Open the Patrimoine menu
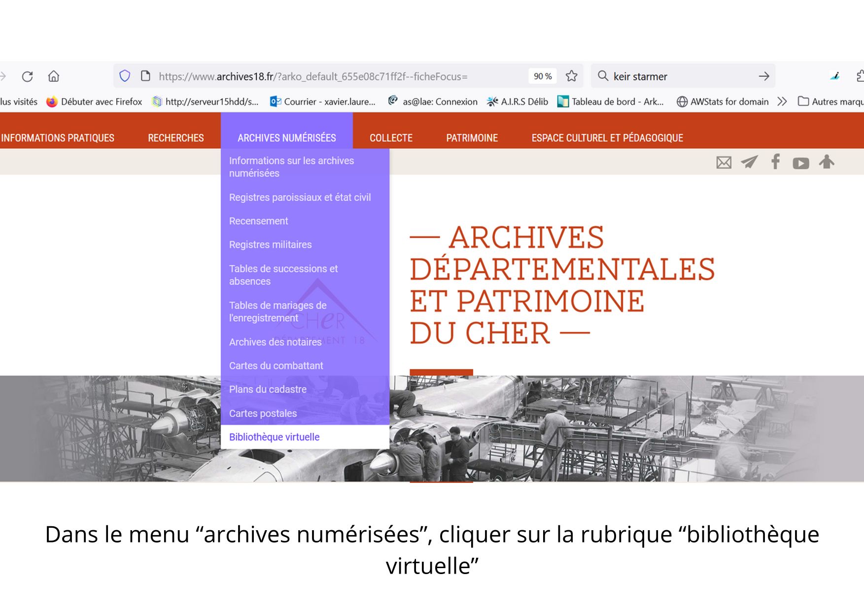864x611 pixels. pos(472,138)
